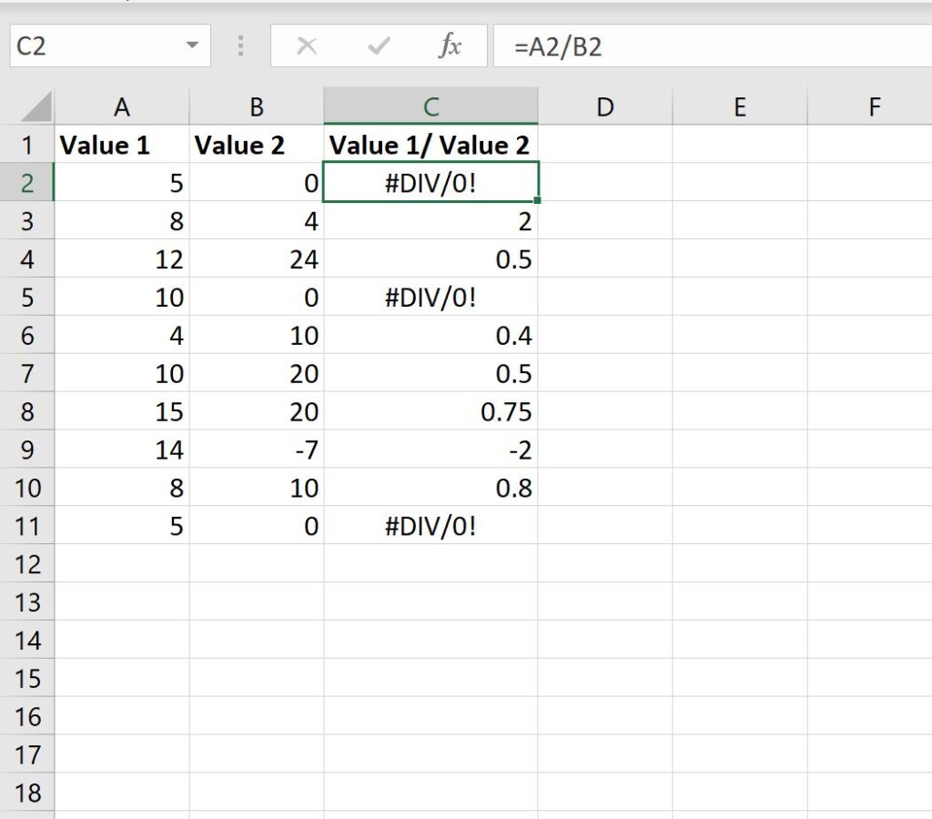The width and height of the screenshot is (932, 819).
Task: Select empty cell D2 beside the error
Action: [x=604, y=182]
